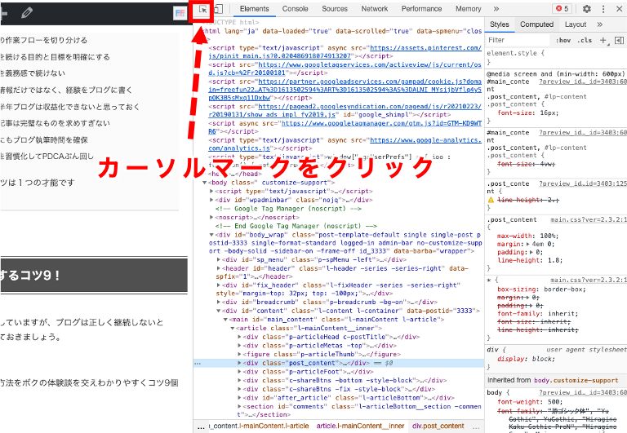Toggle the computed styles sidebar pane icon
Screen dimensions: 627x433
click(619, 40)
